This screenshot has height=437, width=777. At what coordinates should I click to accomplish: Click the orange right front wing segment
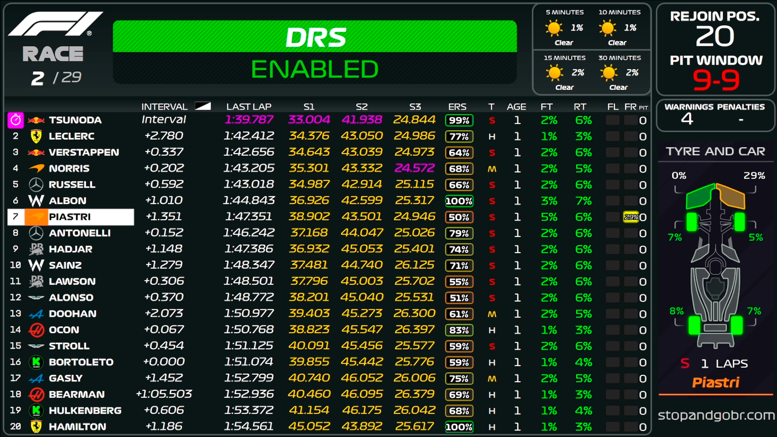[x=730, y=197]
